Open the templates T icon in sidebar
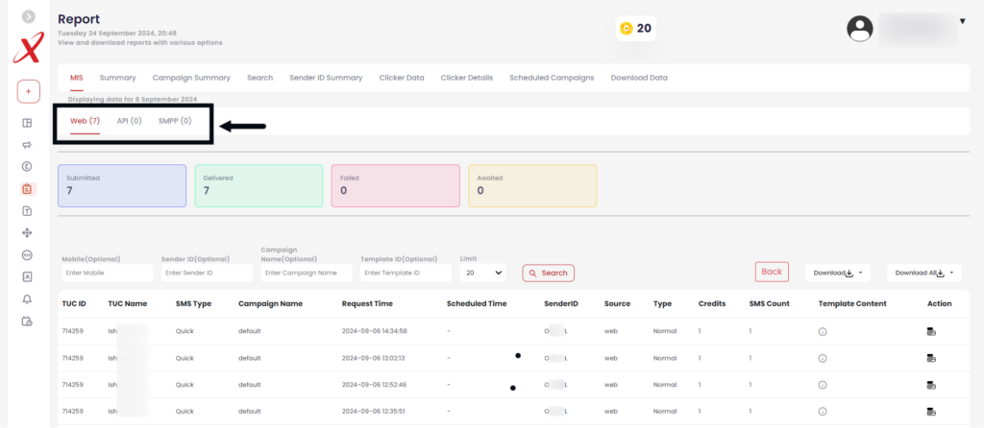 (27, 211)
